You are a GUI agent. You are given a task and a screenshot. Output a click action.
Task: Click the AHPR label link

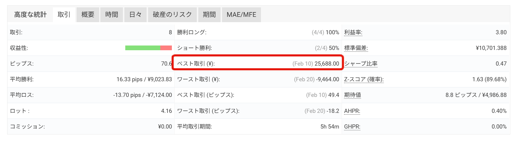point(352,111)
